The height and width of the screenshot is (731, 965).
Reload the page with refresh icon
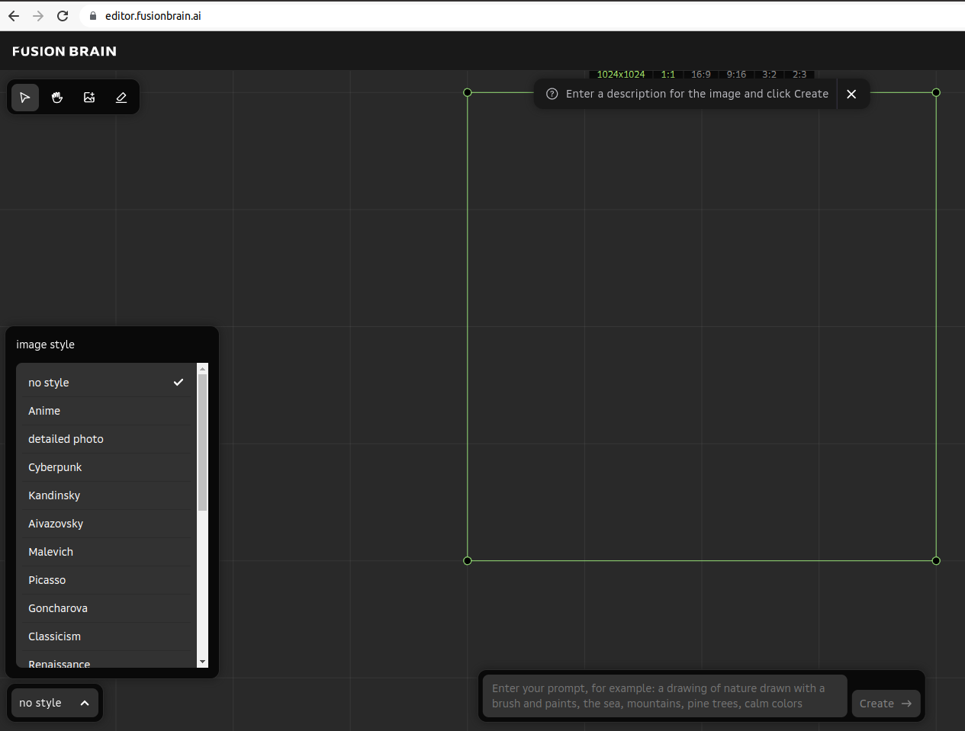(x=63, y=16)
